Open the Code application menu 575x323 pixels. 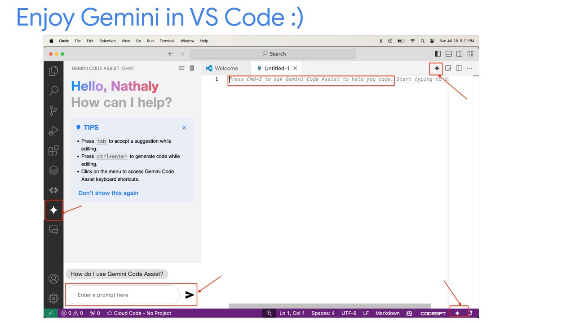[64, 41]
